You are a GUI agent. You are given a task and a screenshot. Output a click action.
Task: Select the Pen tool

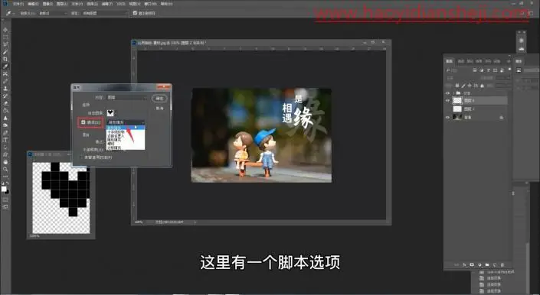5,132
